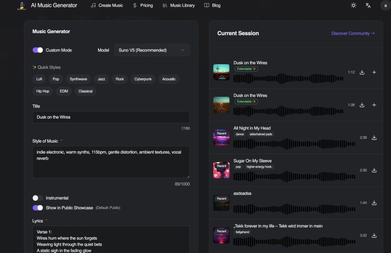391x253 pixels.
Task: Click plus icon on second Dusk on the Wires
Action: [x=374, y=105]
